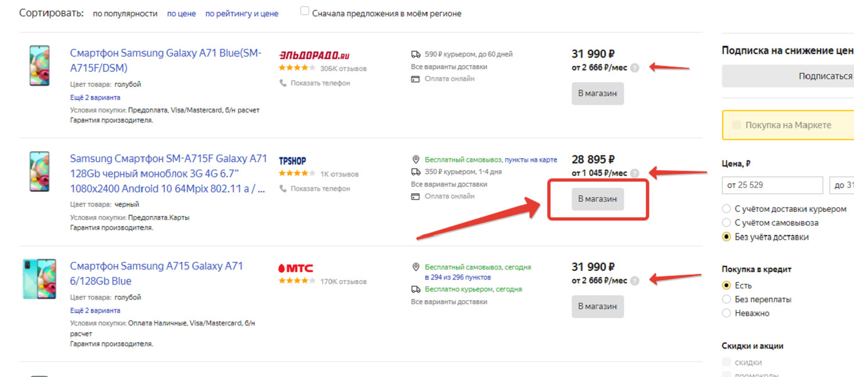Image resolution: width=854 pixels, height=377 pixels.
Task: Click courier truck icon in MTS row
Action: [x=415, y=290]
